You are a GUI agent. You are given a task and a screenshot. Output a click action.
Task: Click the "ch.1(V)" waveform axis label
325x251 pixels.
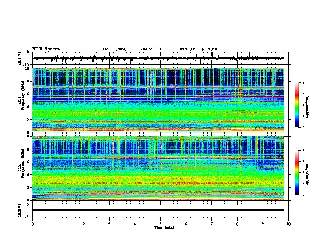pyautogui.click(x=20, y=58)
